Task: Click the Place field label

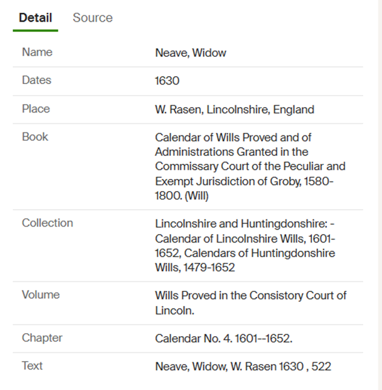Action: pos(36,109)
